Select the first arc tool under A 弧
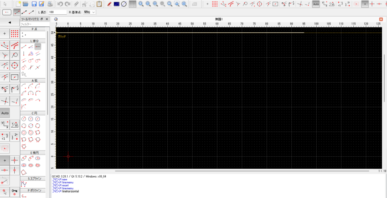 (x=24, y=86)
